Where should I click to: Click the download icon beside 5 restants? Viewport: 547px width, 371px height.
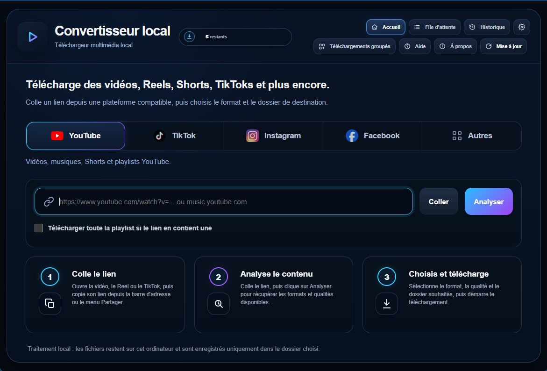[190, 36]
